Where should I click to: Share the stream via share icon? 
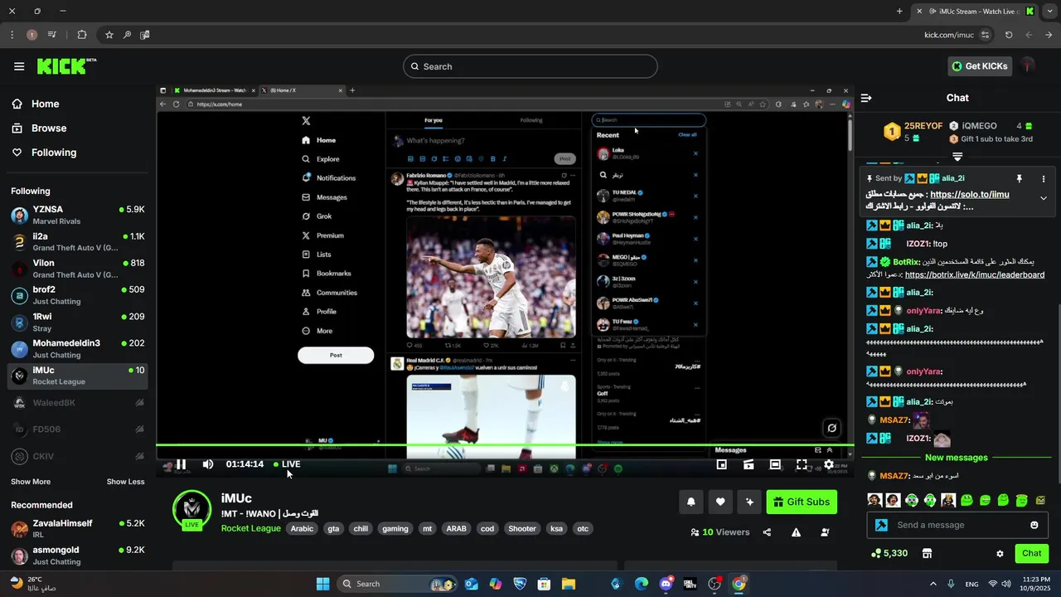point(767,532)
